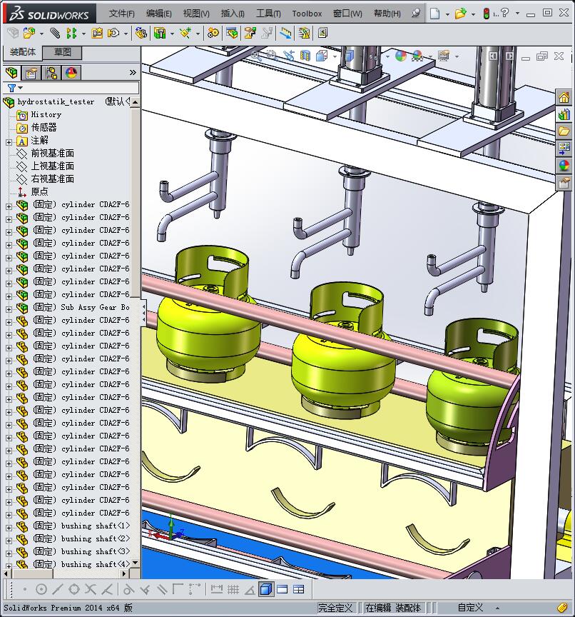Open the File Explorer task pane
The image size is (575, 617).
point(564,131)
